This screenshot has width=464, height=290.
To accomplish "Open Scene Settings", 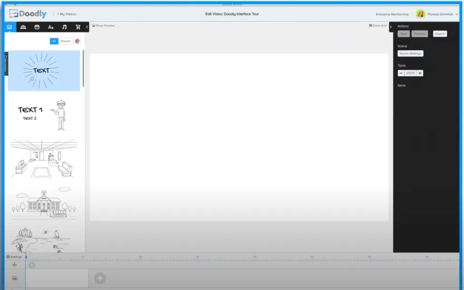I will pos(411,53).
